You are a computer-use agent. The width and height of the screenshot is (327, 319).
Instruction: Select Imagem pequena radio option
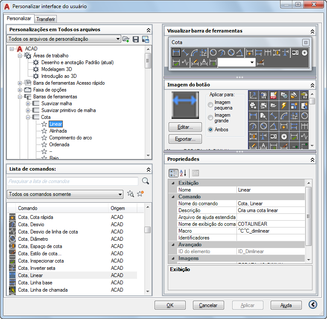coord(210,105)
